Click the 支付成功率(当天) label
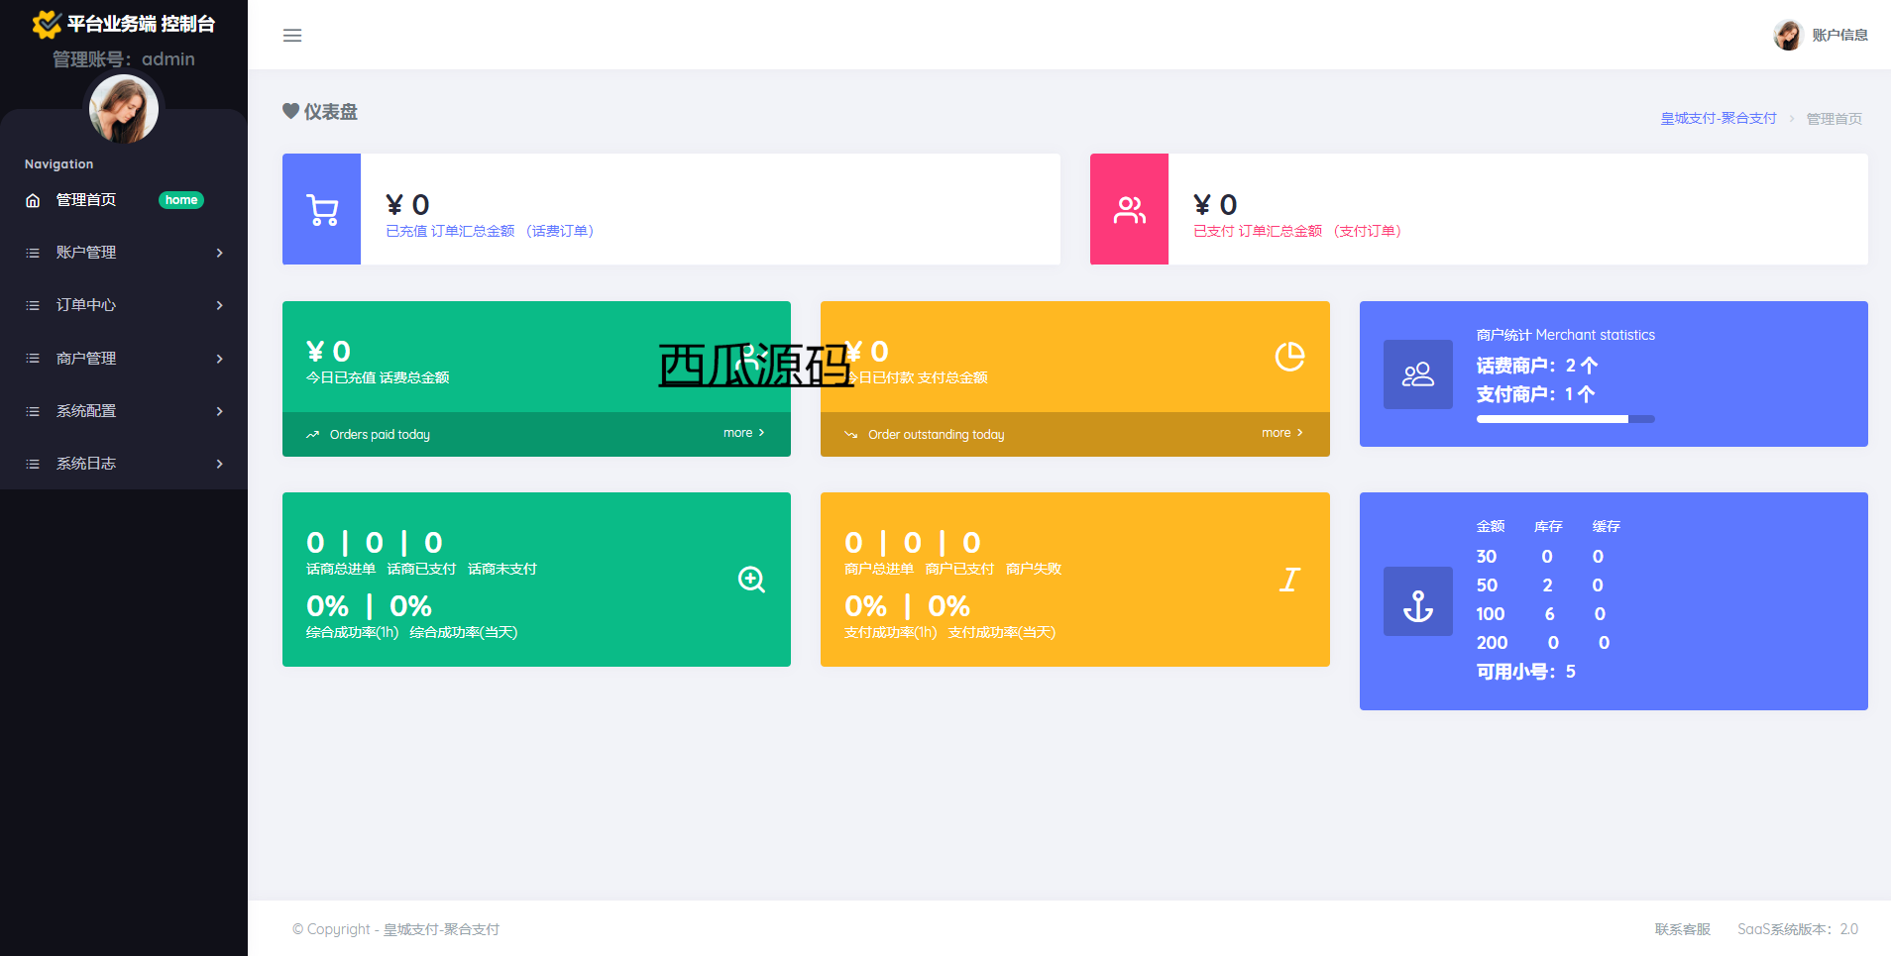 [1002, 632]
